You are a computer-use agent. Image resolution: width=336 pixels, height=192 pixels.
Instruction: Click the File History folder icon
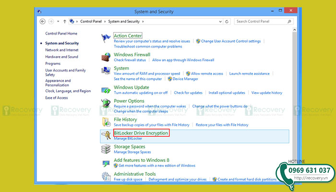[106, 122]
